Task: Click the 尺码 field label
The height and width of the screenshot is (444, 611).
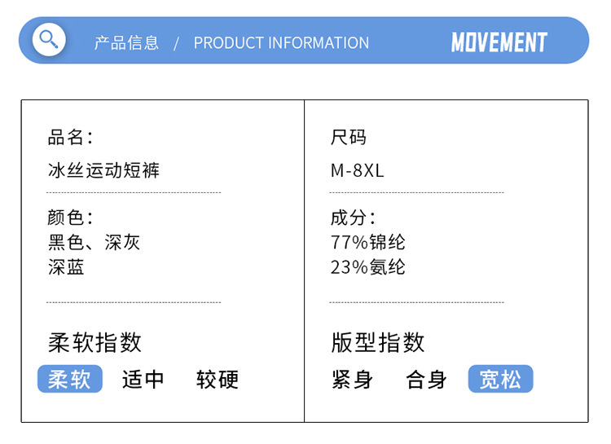Action: coord(349,137)
